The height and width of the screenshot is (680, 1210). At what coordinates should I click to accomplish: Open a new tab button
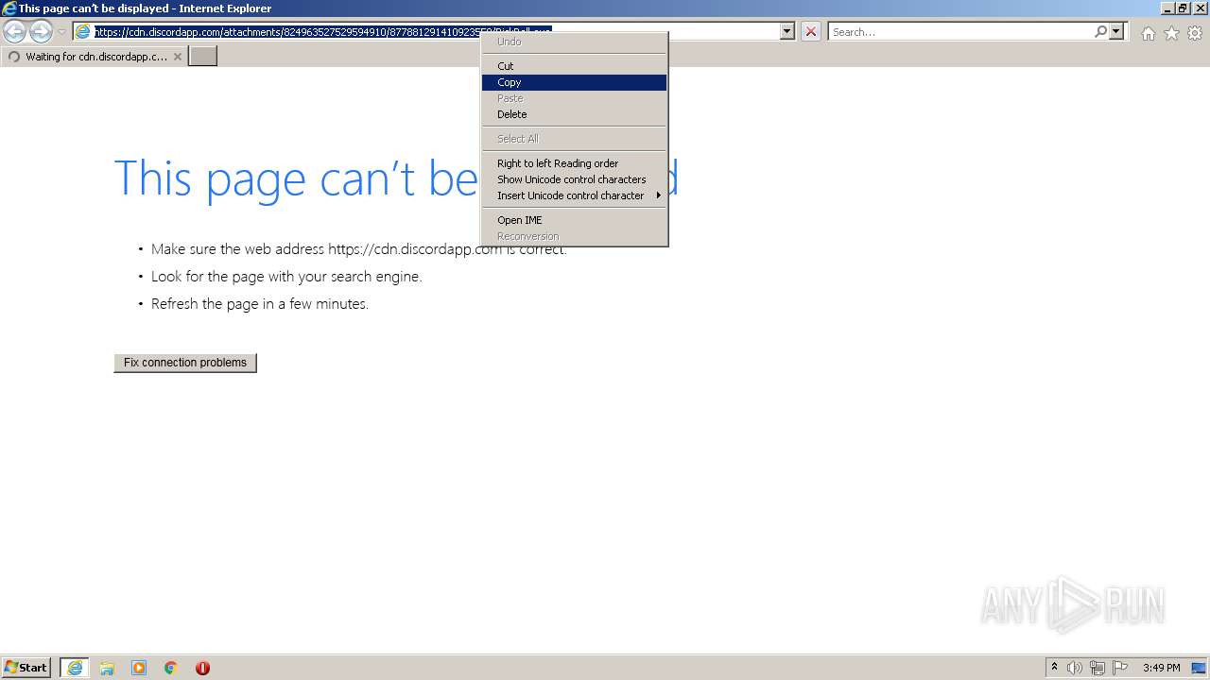(x=203, y=57)
